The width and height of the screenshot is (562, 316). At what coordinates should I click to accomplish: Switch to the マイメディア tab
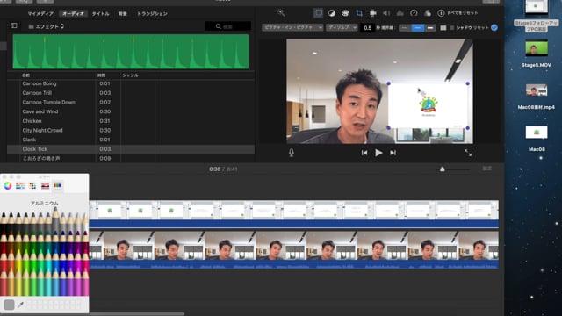pyautogui.click(x=40, y=14)
